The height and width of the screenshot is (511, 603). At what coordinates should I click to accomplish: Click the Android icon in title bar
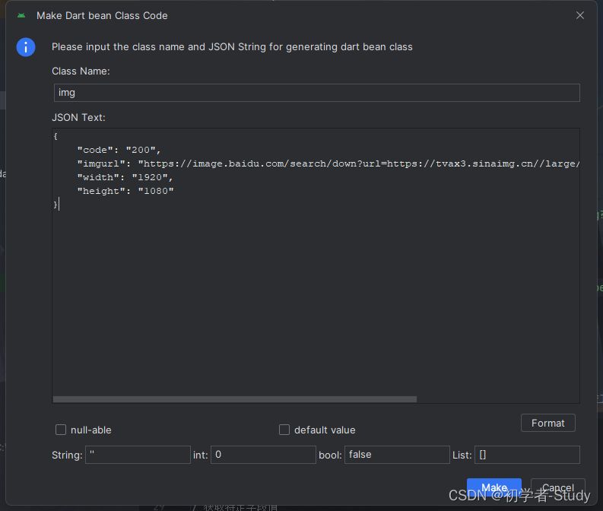point(21,15)
